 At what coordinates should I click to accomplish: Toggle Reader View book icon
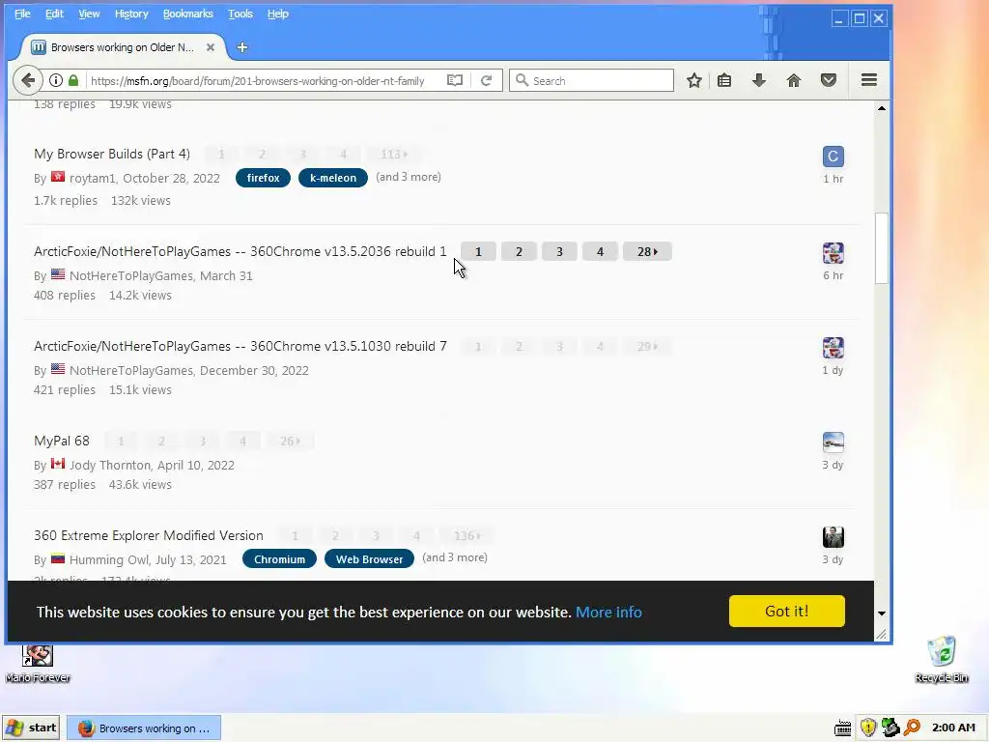click(454, 80)
